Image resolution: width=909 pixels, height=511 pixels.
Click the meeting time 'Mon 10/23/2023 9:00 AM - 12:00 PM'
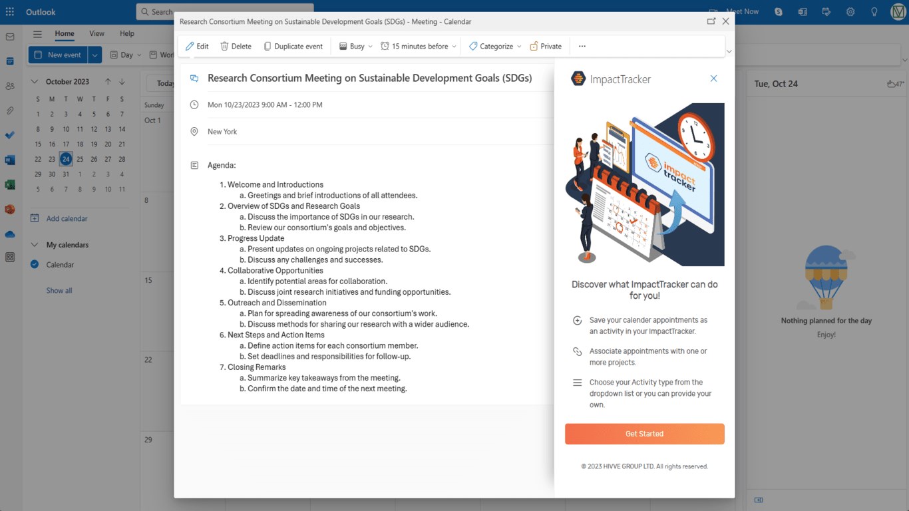pyautogui.click(x=265, y=104)
